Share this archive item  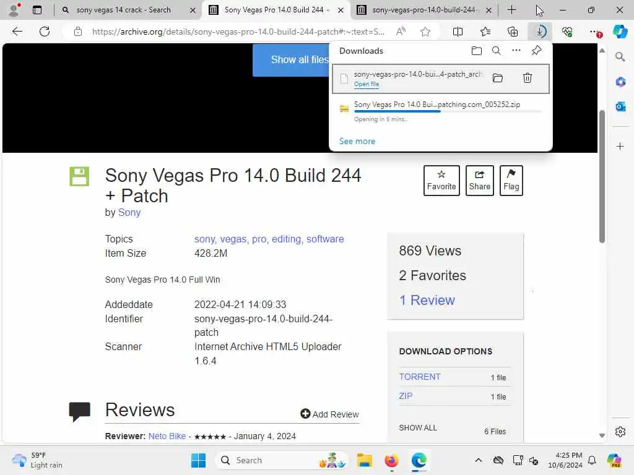(480, 181)
